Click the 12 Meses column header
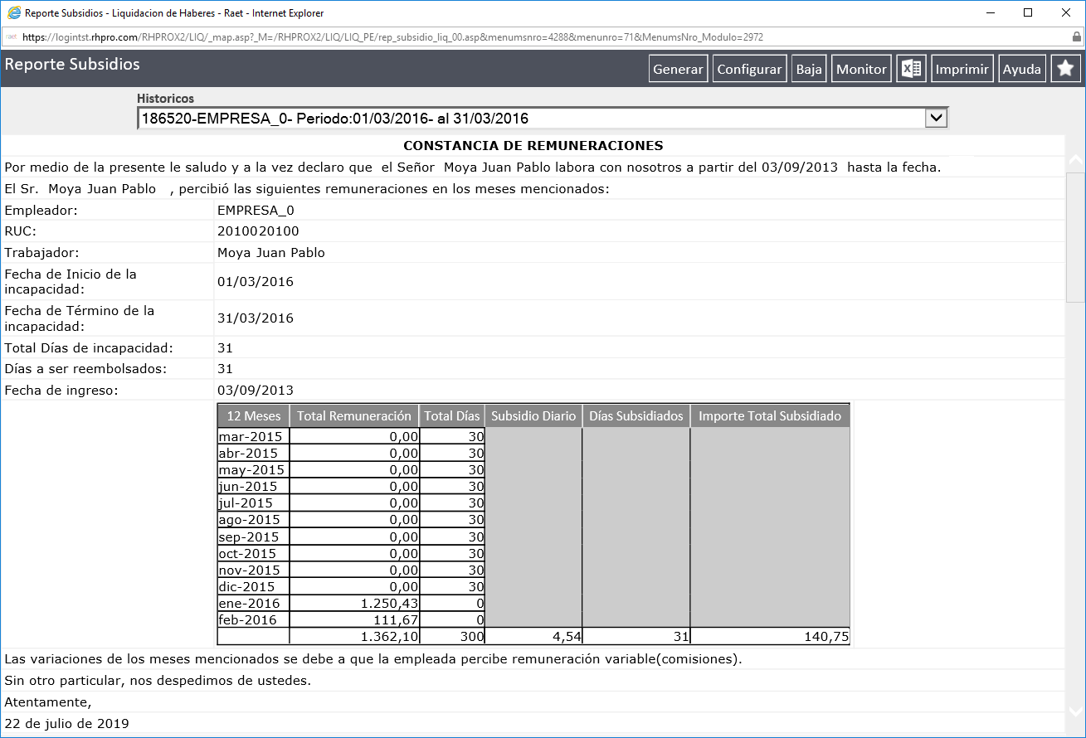The width and height of the screenshot is (1086, 738). point(253,415)
